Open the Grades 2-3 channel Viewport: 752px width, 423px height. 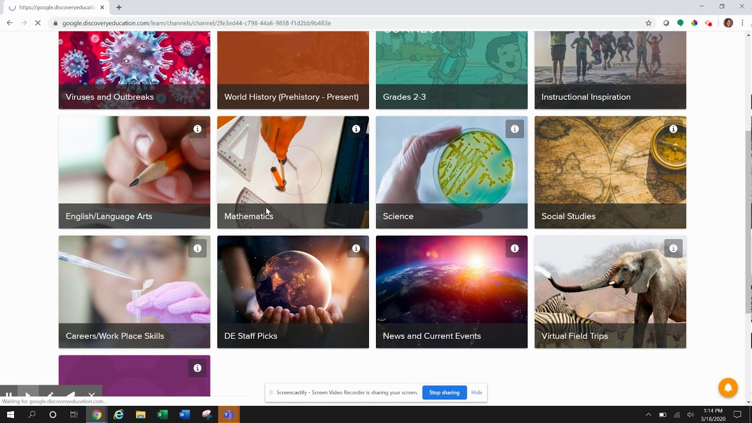coord(452,70)
